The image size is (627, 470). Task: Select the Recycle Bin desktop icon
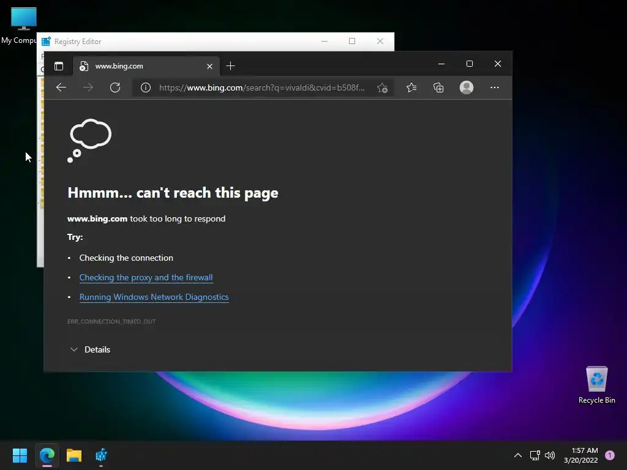click(596, 385)
